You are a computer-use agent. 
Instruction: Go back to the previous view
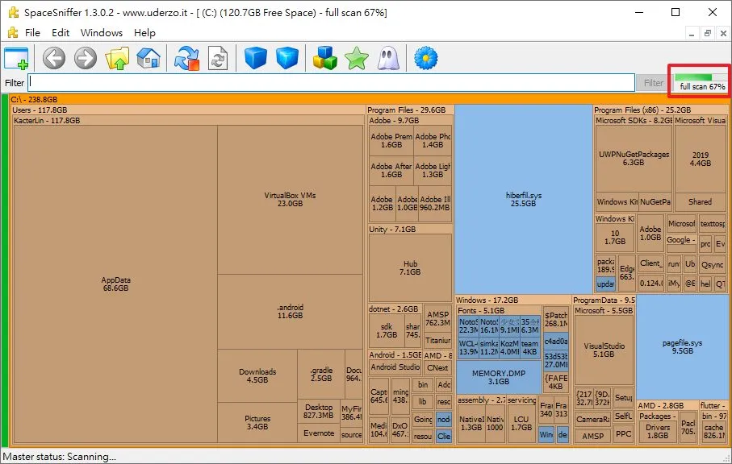pos(54,59)
